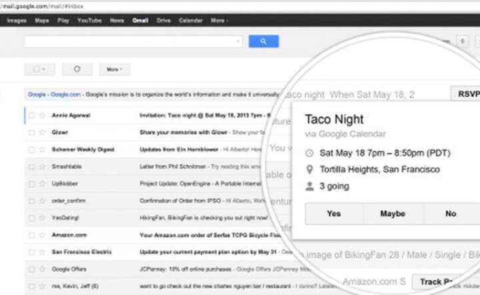Open the Project Update: OpenEngine email
This screenshot has width=480, height=295.
pyautogui.click(x=200, y=184)
